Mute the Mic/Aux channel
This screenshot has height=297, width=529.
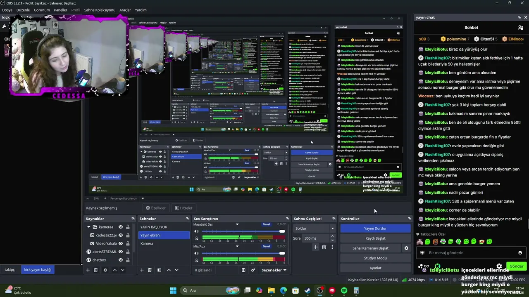point(196,253)
